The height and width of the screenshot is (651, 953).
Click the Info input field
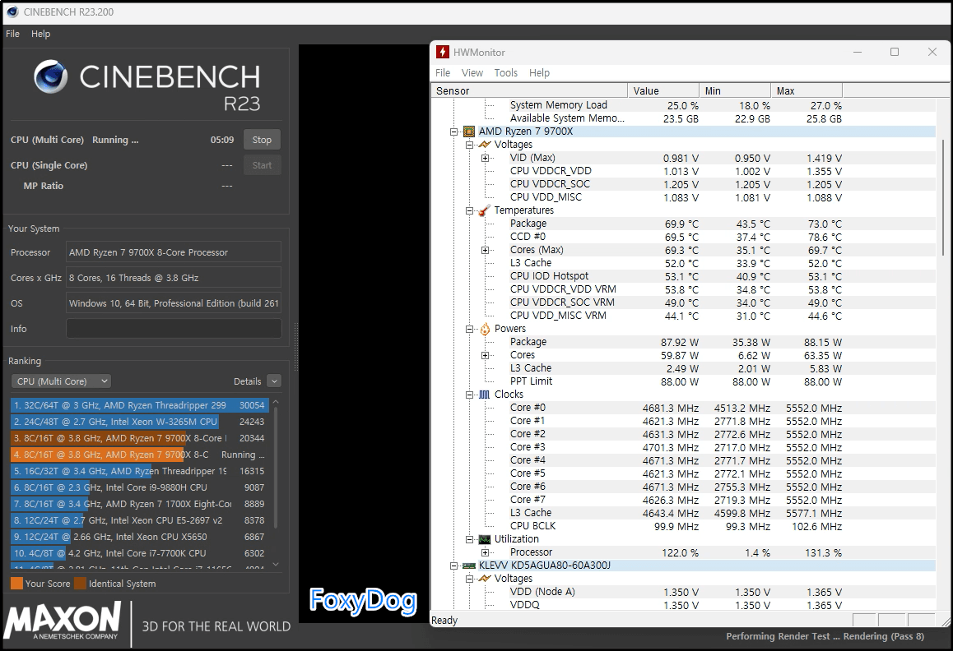[174, 329]
